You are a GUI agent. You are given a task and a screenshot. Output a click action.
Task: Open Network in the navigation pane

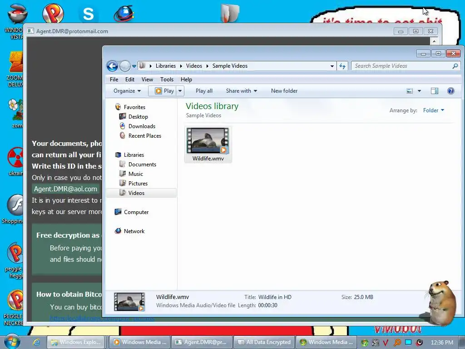click(x=134, y=231)
